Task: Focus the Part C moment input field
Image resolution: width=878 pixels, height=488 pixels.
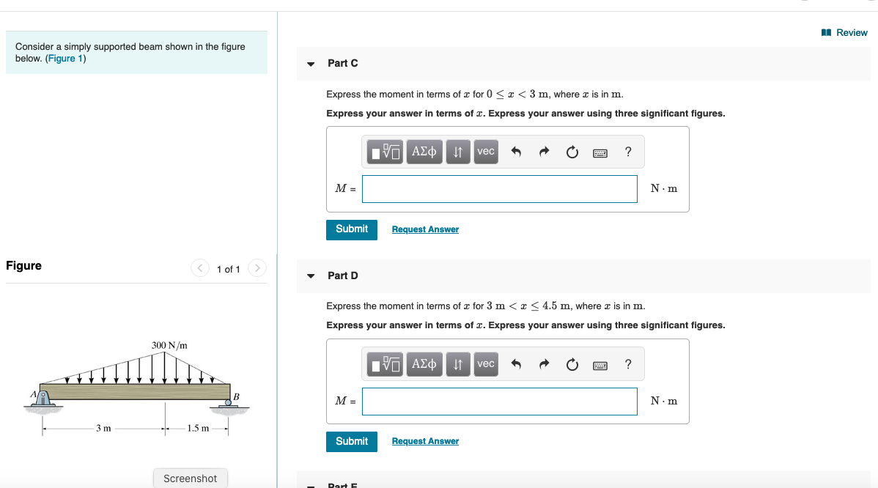Action: pyautogui.click(x=500, y=189)
